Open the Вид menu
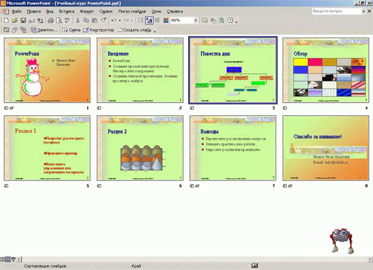Image resolution: width=373 pixels, height=270 pixels. (50, 11)
